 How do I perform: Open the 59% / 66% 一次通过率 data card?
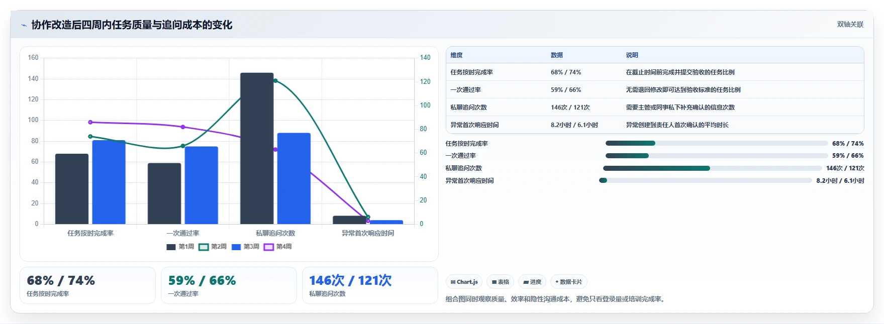pyautogui.click(x=229, y=285)
